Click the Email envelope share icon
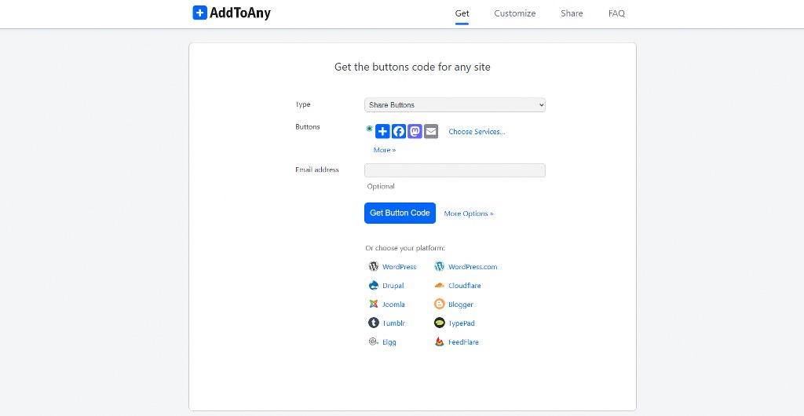The height and width of the screenshot is (416, 804). point(431,132)
